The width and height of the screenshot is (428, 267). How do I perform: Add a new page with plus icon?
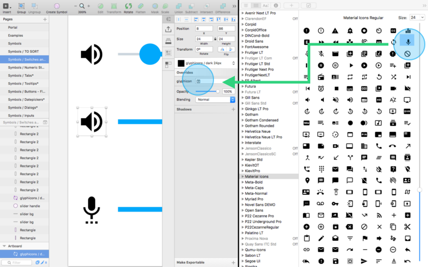[45, 19]
